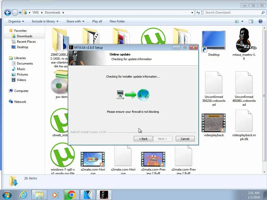Toggle the preview pane icon

[251, 21]
